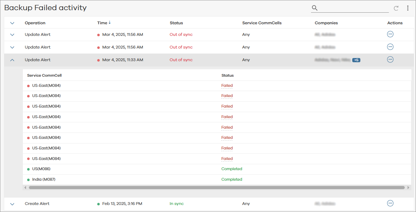Click the Companies column header
Screen dimensions: 416x212
[326, 23]
